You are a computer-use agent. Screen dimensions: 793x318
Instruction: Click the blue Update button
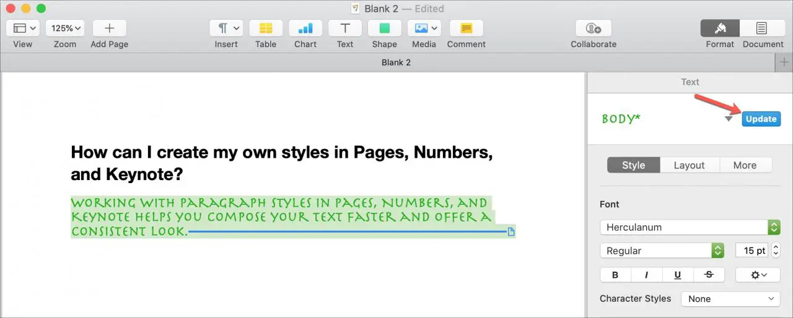coord(761,119)
